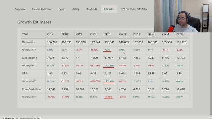Click EPS value -0.32
This screenshot has width=212, height=119.
pyautogui.click(x=93, y=73)
